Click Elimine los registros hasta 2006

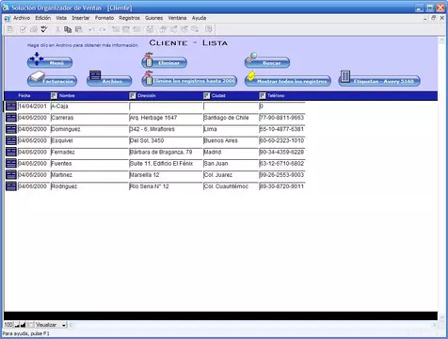(189, 79)
